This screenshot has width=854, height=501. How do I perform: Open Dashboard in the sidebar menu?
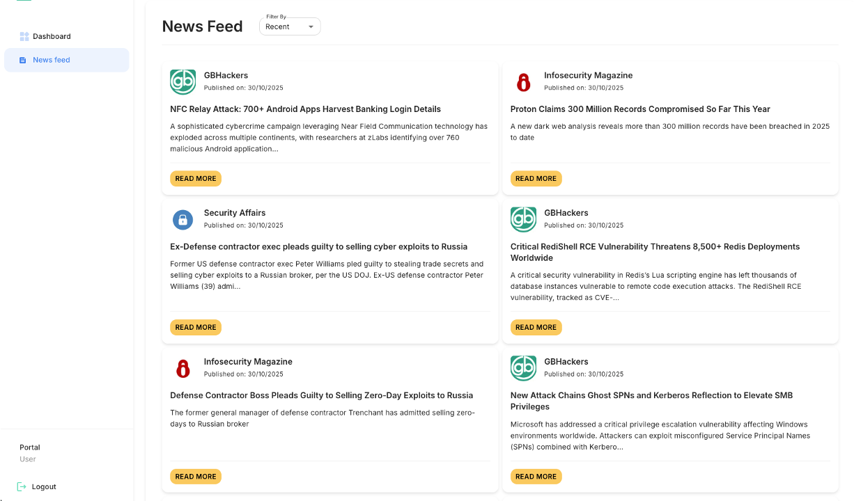click(52, 36)
